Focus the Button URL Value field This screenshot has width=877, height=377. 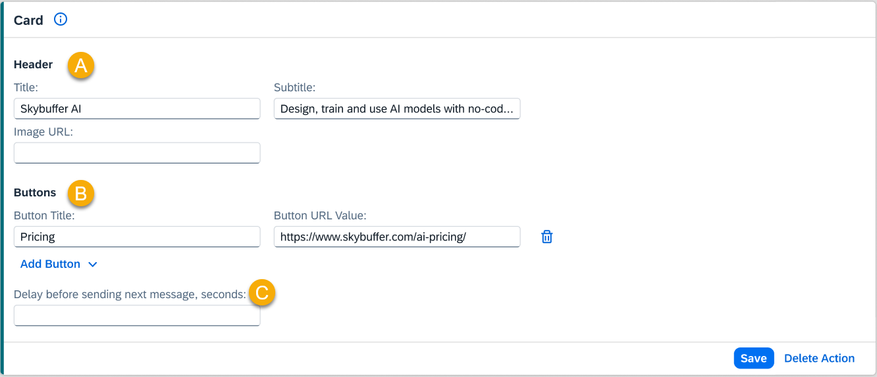(x=397, y=237)
